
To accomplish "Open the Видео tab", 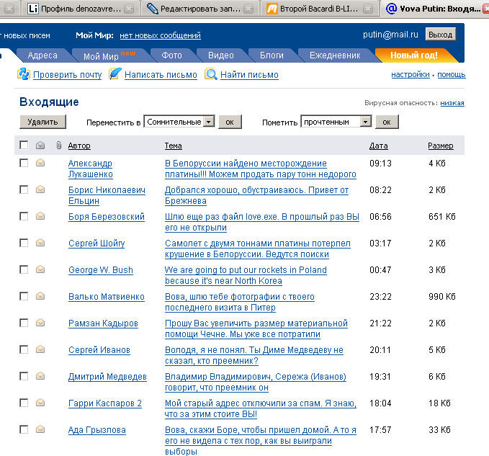I will [x=221, y=55].
